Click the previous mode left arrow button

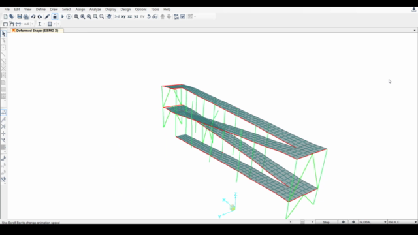click(x=344, y=222)
